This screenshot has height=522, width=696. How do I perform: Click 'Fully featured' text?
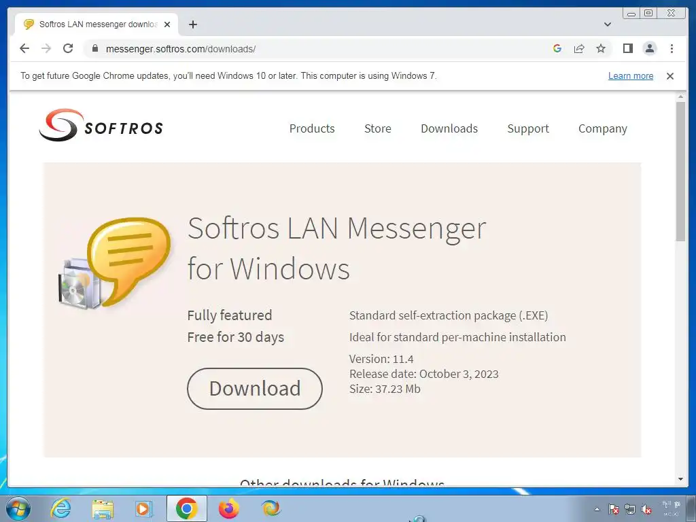[x=230, y=315]
